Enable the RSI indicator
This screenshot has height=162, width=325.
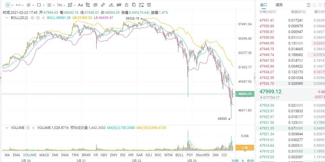pos(123,155)
